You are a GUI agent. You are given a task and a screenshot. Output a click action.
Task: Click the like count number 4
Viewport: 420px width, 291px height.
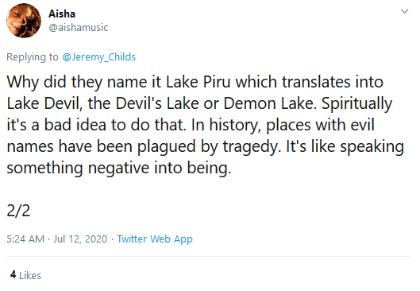13,274
